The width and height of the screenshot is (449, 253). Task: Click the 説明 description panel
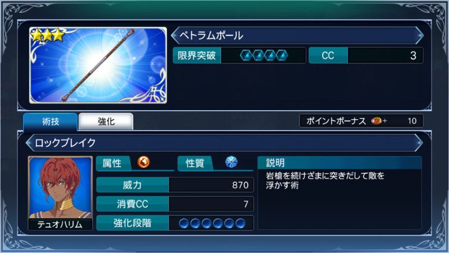pos(340,193)
